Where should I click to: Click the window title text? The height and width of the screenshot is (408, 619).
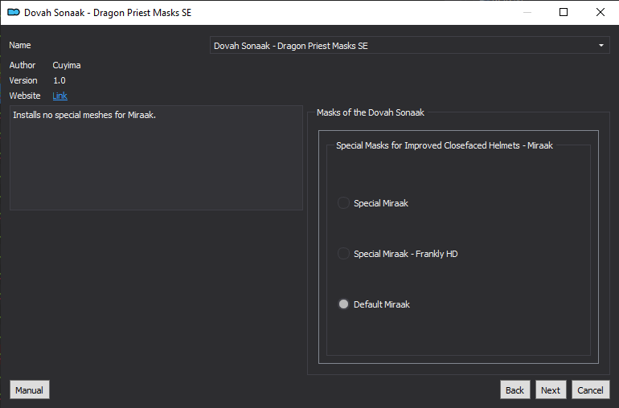[108, 13]
